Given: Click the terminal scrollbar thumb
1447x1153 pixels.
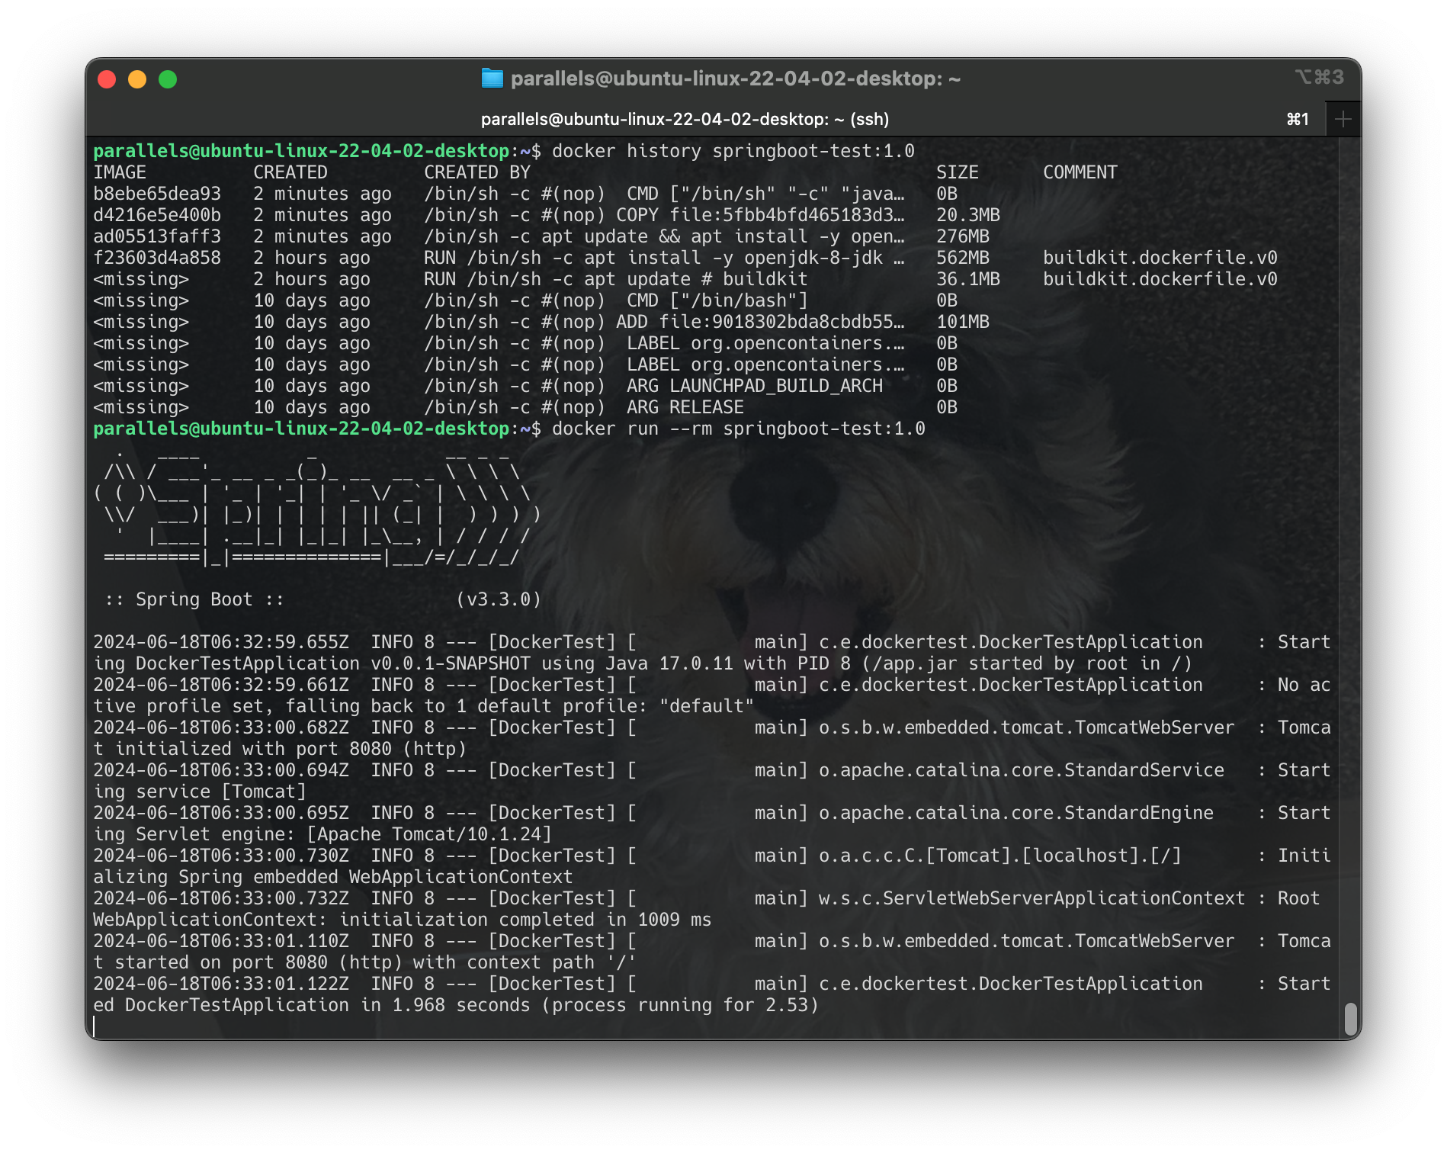Looking at the screenshot, I should pyautogui.click(x=1350, y=1017).
